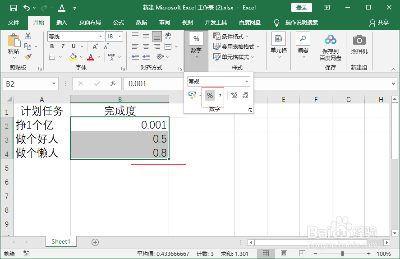
Task: Select the Format Painter brush
Action: 28,56
